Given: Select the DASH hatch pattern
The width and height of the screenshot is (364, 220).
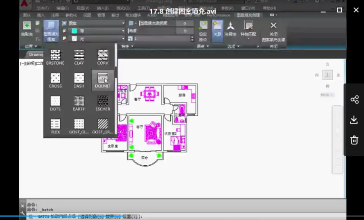Looking at the screenshot, I should pyautogui.click(x=79, y=80).
